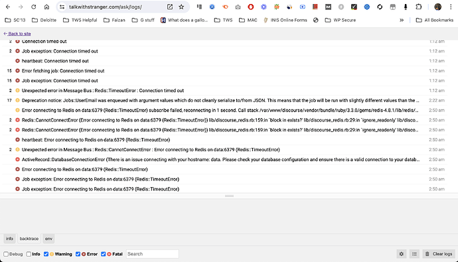Screen dimensions: 458x262
Task: Switch to the env tab
Action: point(48,239)
